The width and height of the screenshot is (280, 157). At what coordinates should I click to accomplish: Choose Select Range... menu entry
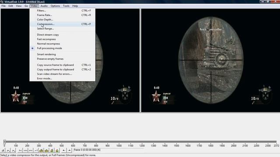tap(62, 28)
